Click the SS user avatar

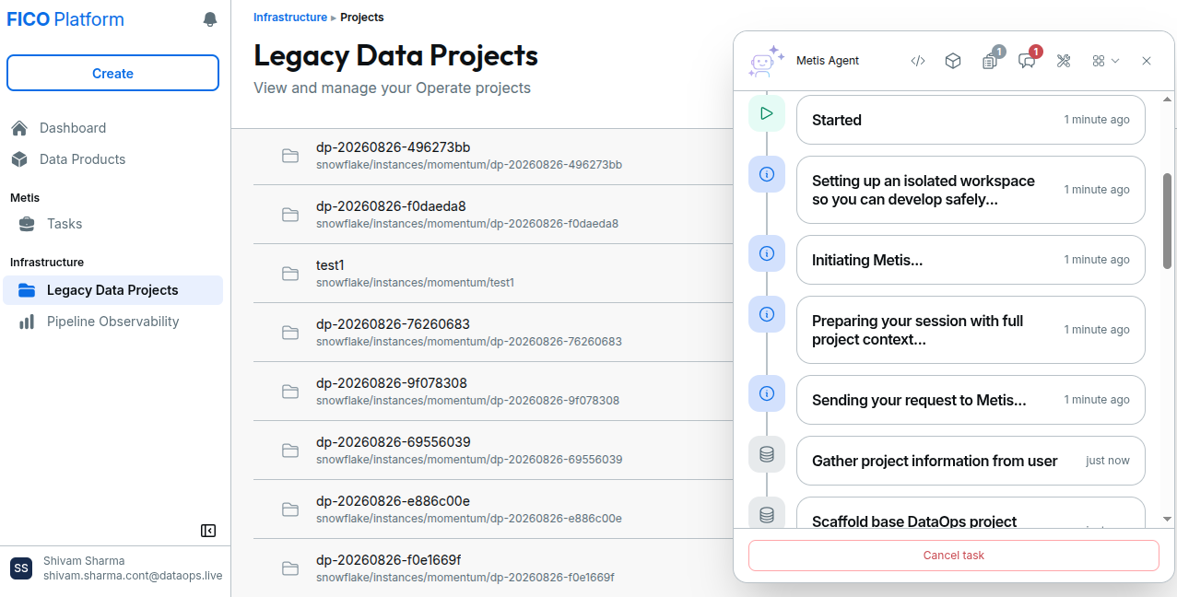tap(21, 568)
